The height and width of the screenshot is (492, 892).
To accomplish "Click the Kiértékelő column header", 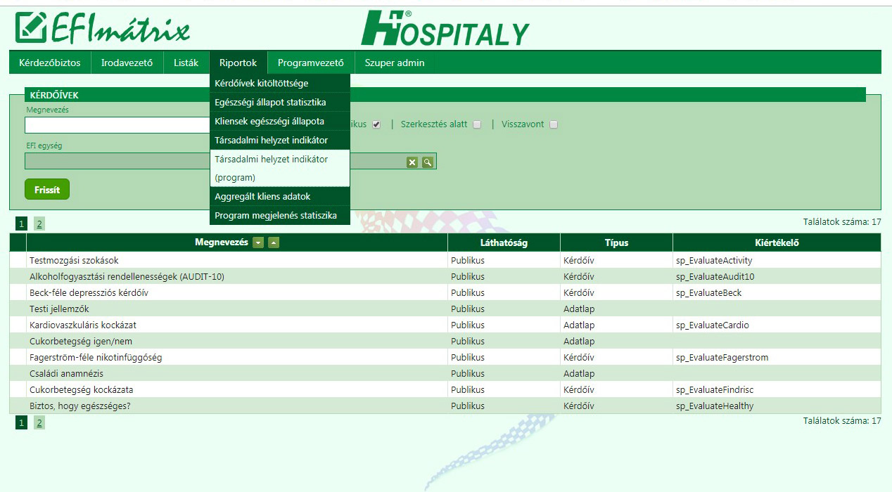I will coord(777,242).
